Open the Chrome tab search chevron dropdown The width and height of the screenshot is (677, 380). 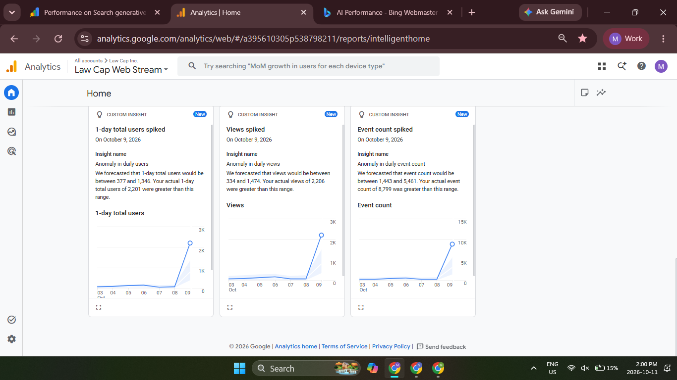pos(12,12)
